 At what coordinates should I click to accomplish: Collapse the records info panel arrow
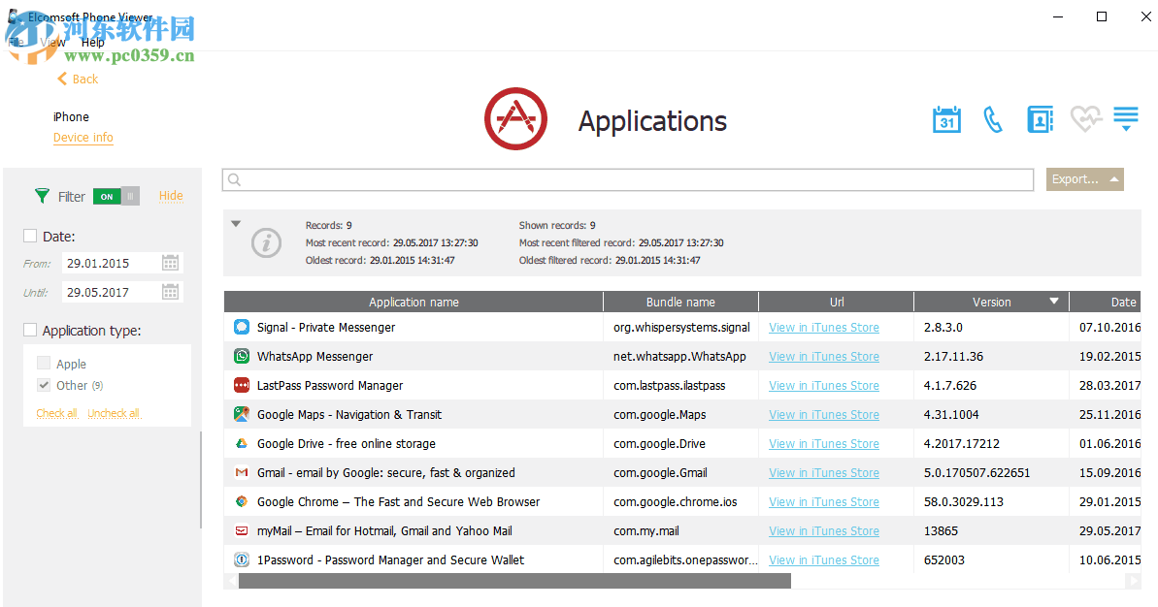(x=236, y=224)
